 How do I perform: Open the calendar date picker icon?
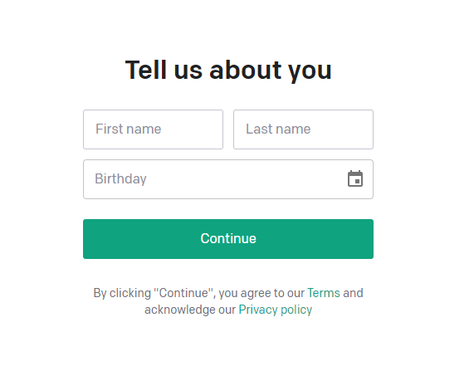pyautogui.click(x=355, y=178)
